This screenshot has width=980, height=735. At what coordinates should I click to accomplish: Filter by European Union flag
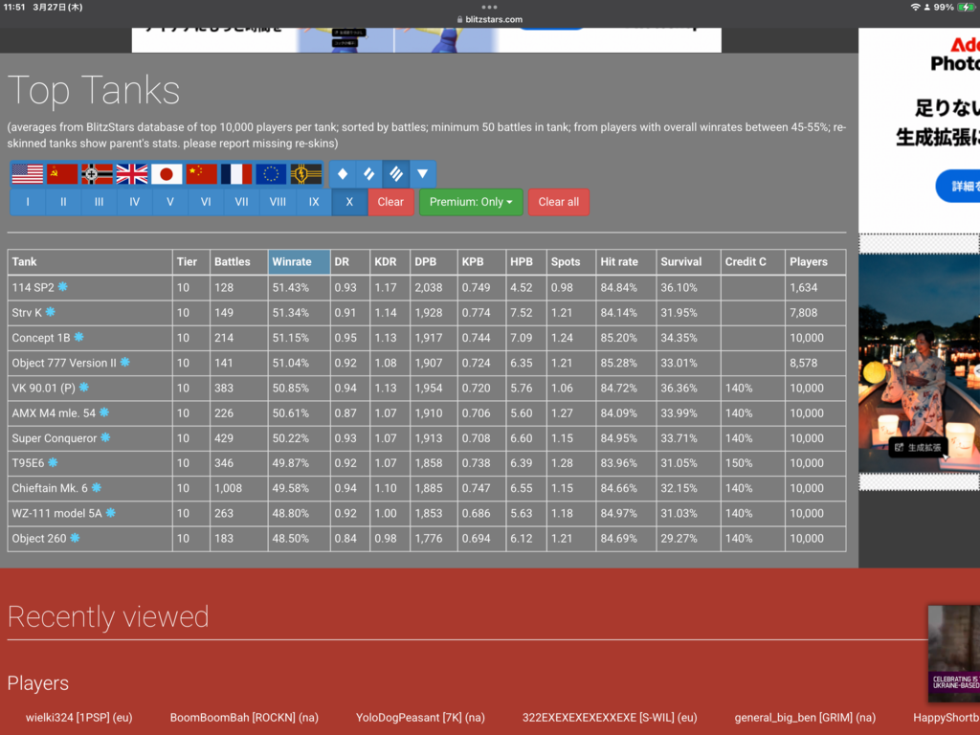(x=271, y=174)
